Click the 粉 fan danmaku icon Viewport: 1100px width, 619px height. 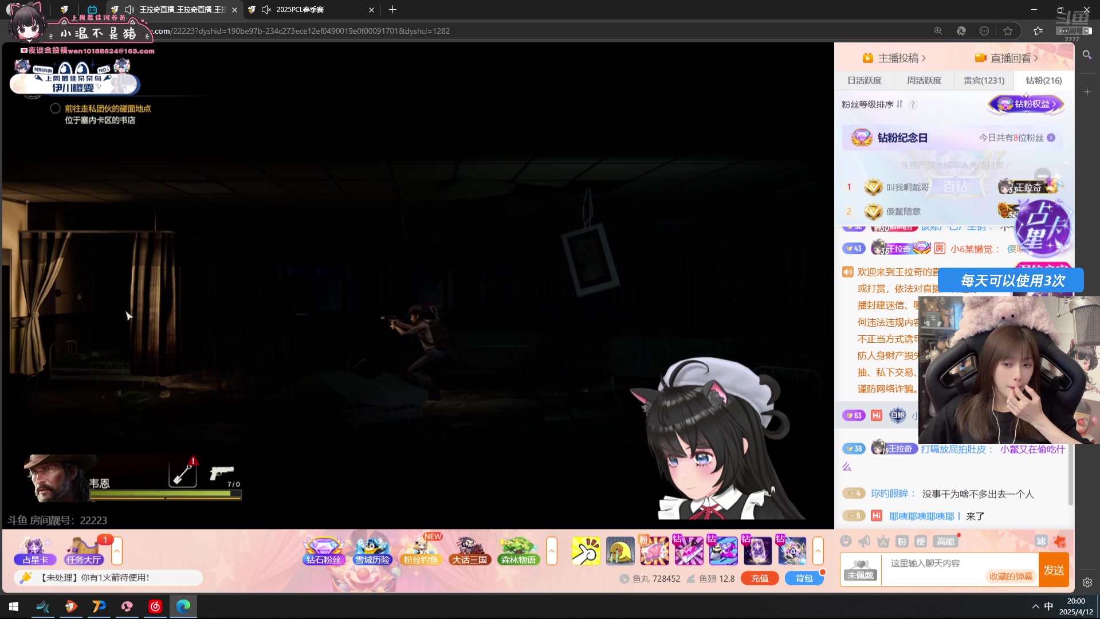(902, 541)
